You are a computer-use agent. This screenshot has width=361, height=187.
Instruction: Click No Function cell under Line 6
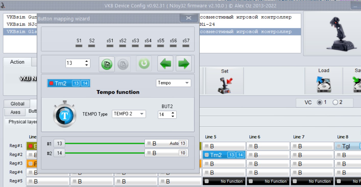(x=268, y=181)
